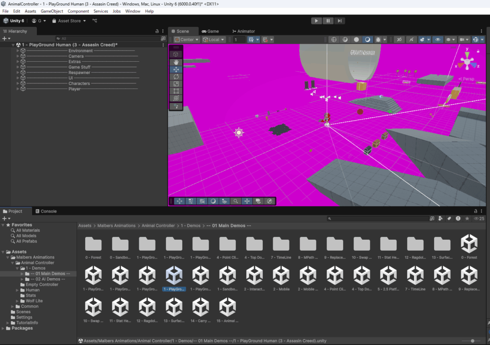This screenshot has width=490, height=345.
Task: Click the Pause button
Action: pos(328,21)
